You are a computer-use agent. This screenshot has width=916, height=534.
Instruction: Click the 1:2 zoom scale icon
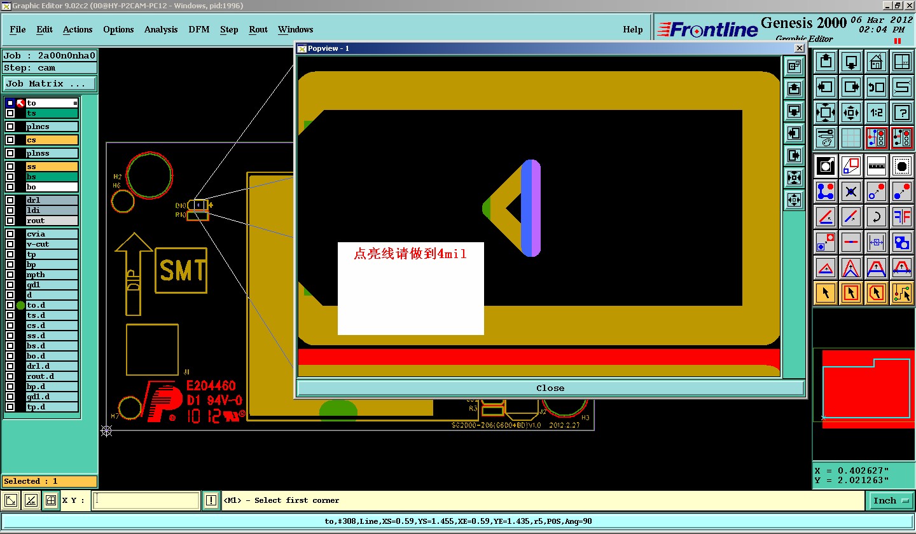click(x=877, y=113)
